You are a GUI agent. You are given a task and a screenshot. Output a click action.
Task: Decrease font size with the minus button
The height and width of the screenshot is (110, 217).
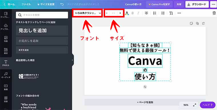107,13
